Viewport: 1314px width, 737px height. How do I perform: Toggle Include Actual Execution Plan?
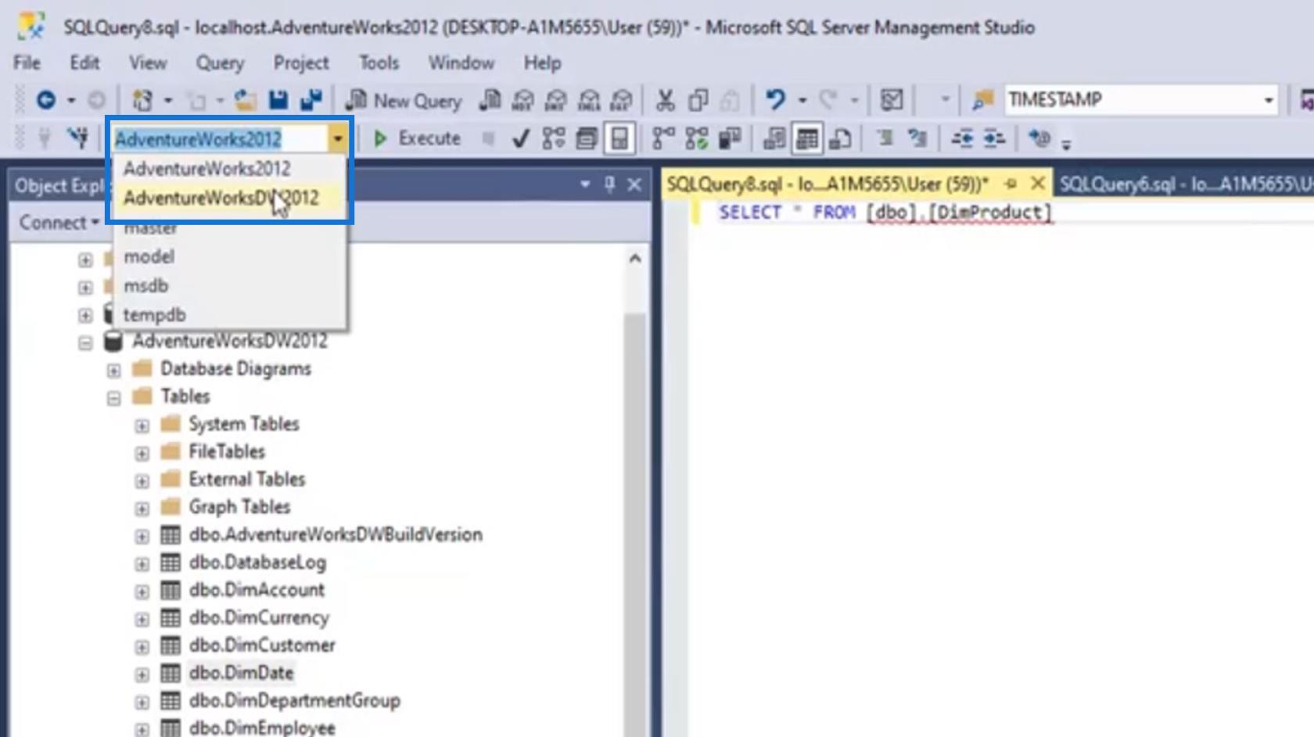click(x=663, y=139)
